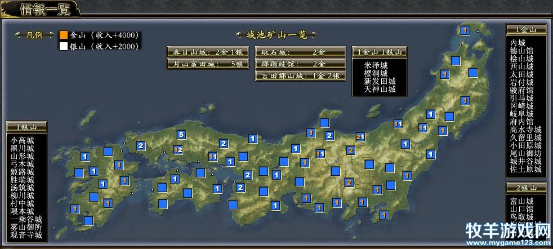The width and height of the screenshot is (553, 249).
Task: Click 弓木城 in the 1银山 list
Action: [23, 164]
